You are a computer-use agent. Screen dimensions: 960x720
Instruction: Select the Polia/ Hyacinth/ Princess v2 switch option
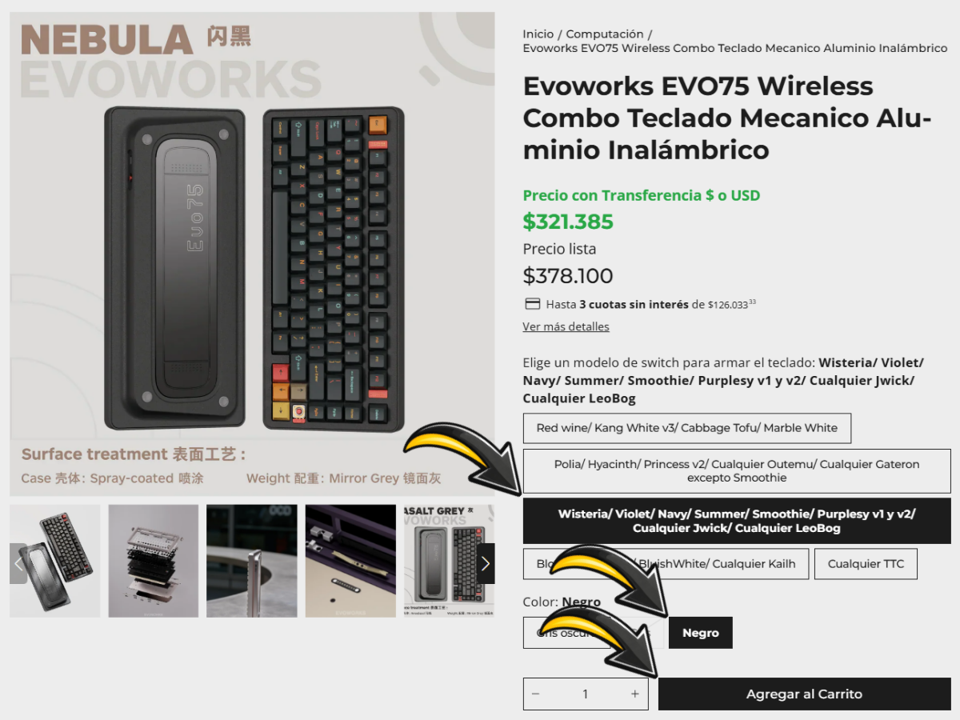coord(737,471)
